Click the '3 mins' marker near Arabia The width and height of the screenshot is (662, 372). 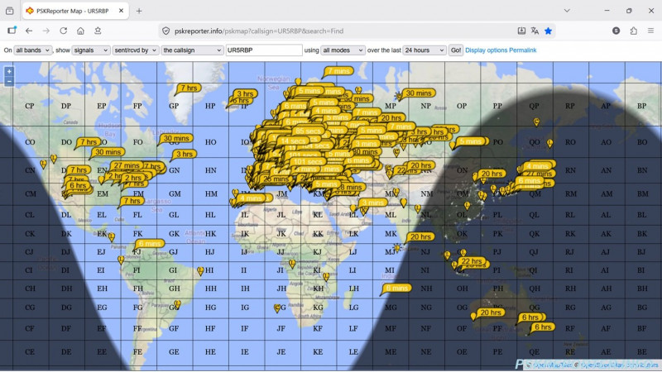373,203
